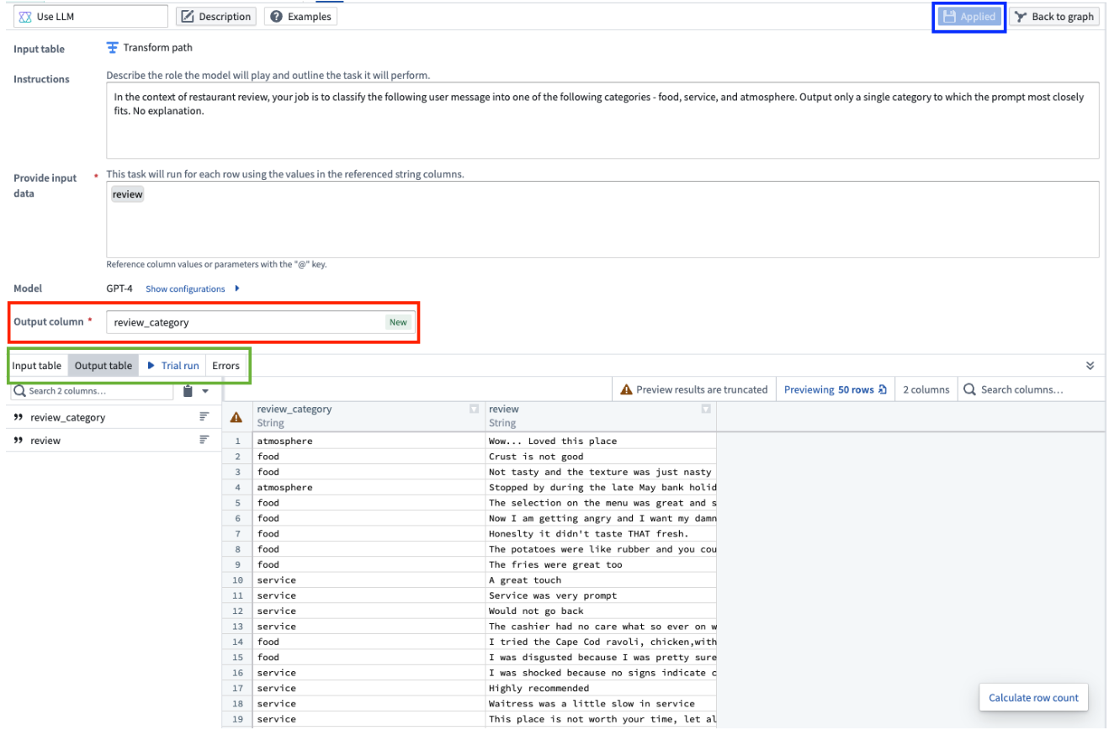Click the Use LLM name field

(x=91, y=16)
